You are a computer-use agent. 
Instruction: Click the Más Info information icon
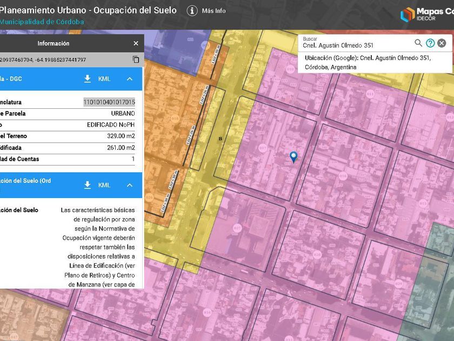pos(192,11)
